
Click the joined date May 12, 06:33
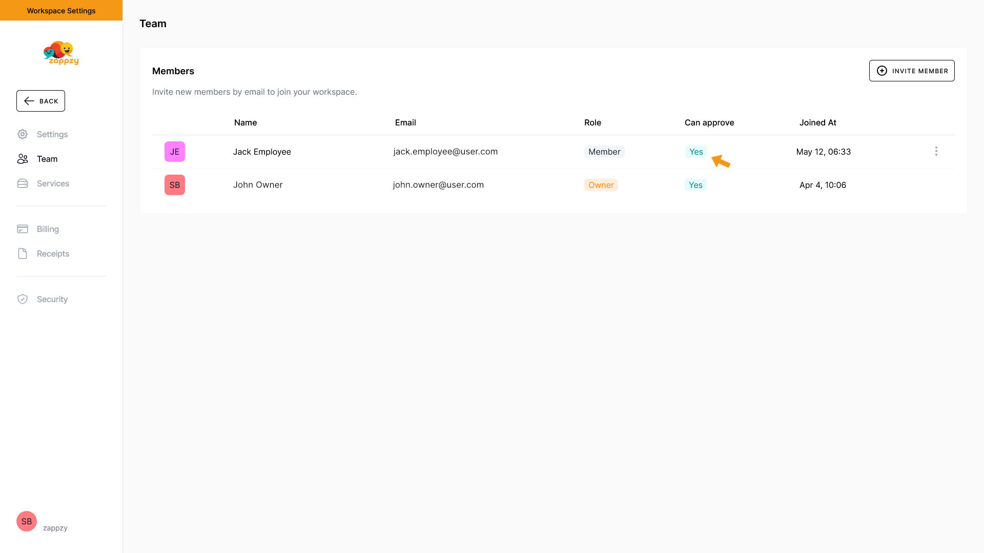pos(824,152)
